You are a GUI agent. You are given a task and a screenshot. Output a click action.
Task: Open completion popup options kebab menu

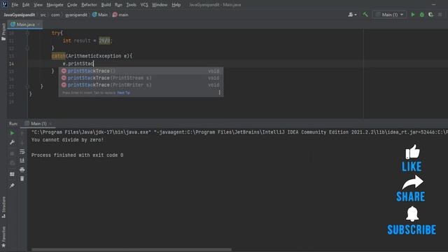point(219,92)
